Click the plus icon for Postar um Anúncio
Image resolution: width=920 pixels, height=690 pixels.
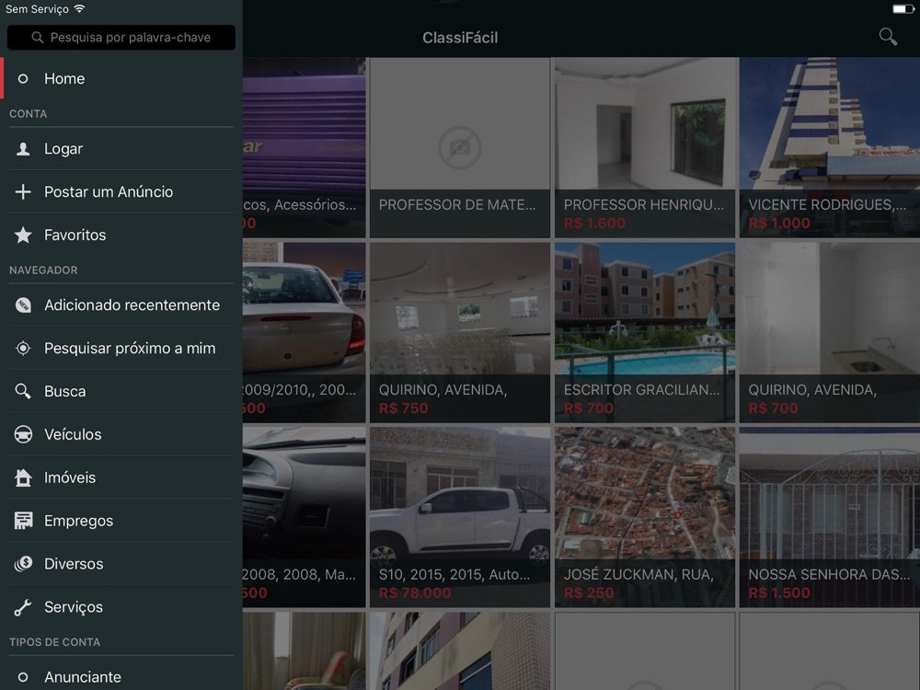tap(23, 192)
